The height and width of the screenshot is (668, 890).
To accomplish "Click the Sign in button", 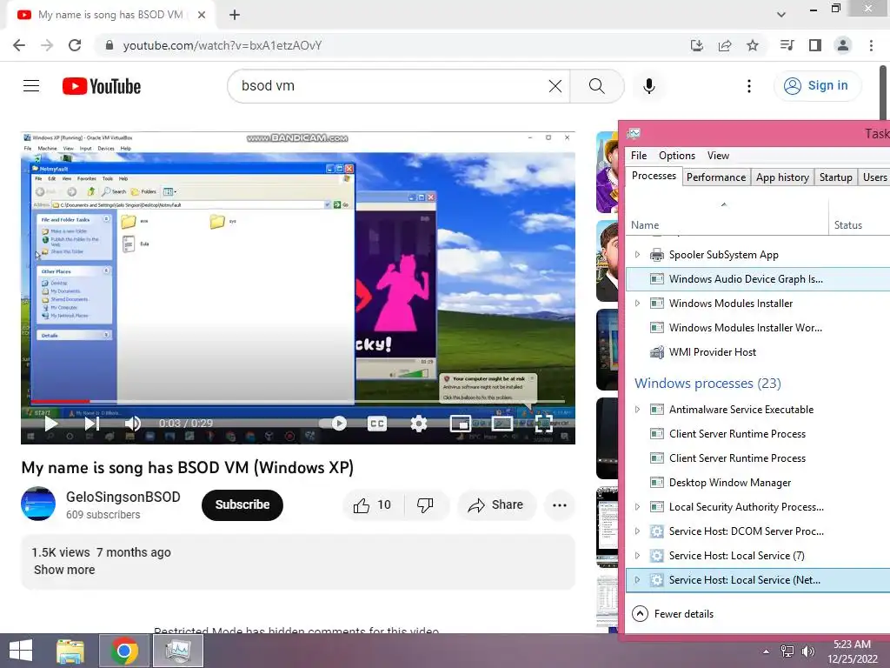I will point(817,86).
